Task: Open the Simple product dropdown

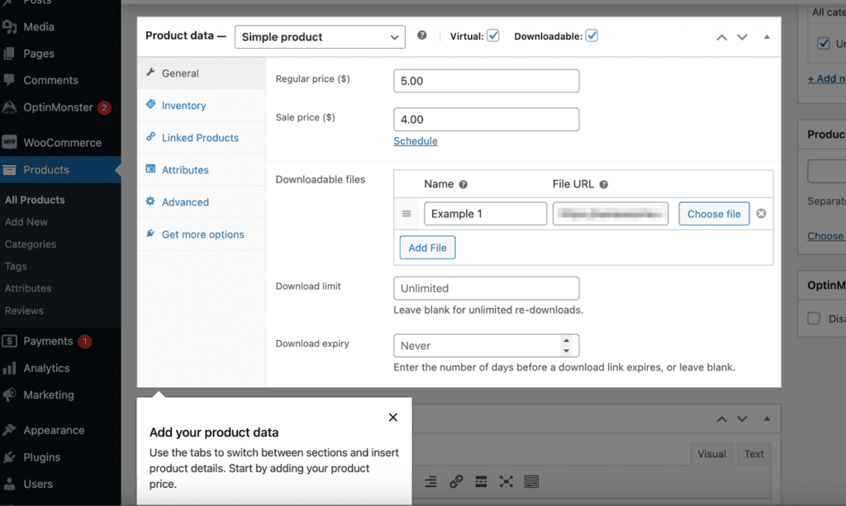Action: click(320, 36)
